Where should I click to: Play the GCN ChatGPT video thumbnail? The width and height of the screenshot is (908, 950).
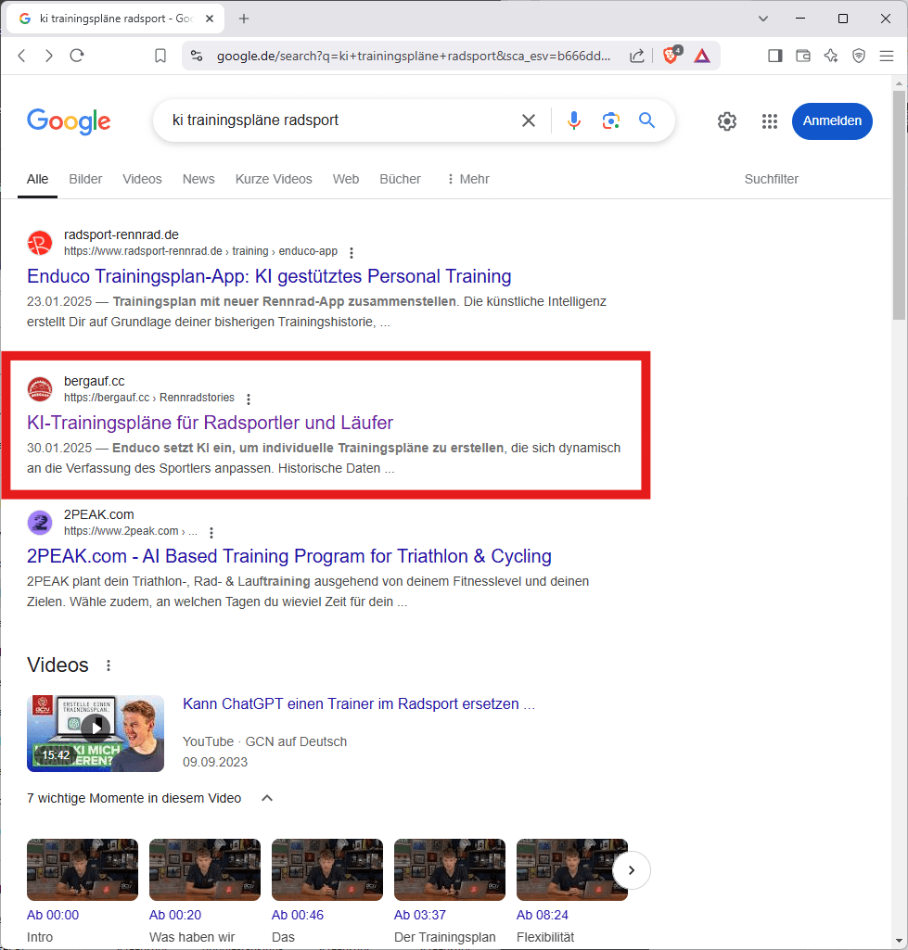[x=96, y=733]
